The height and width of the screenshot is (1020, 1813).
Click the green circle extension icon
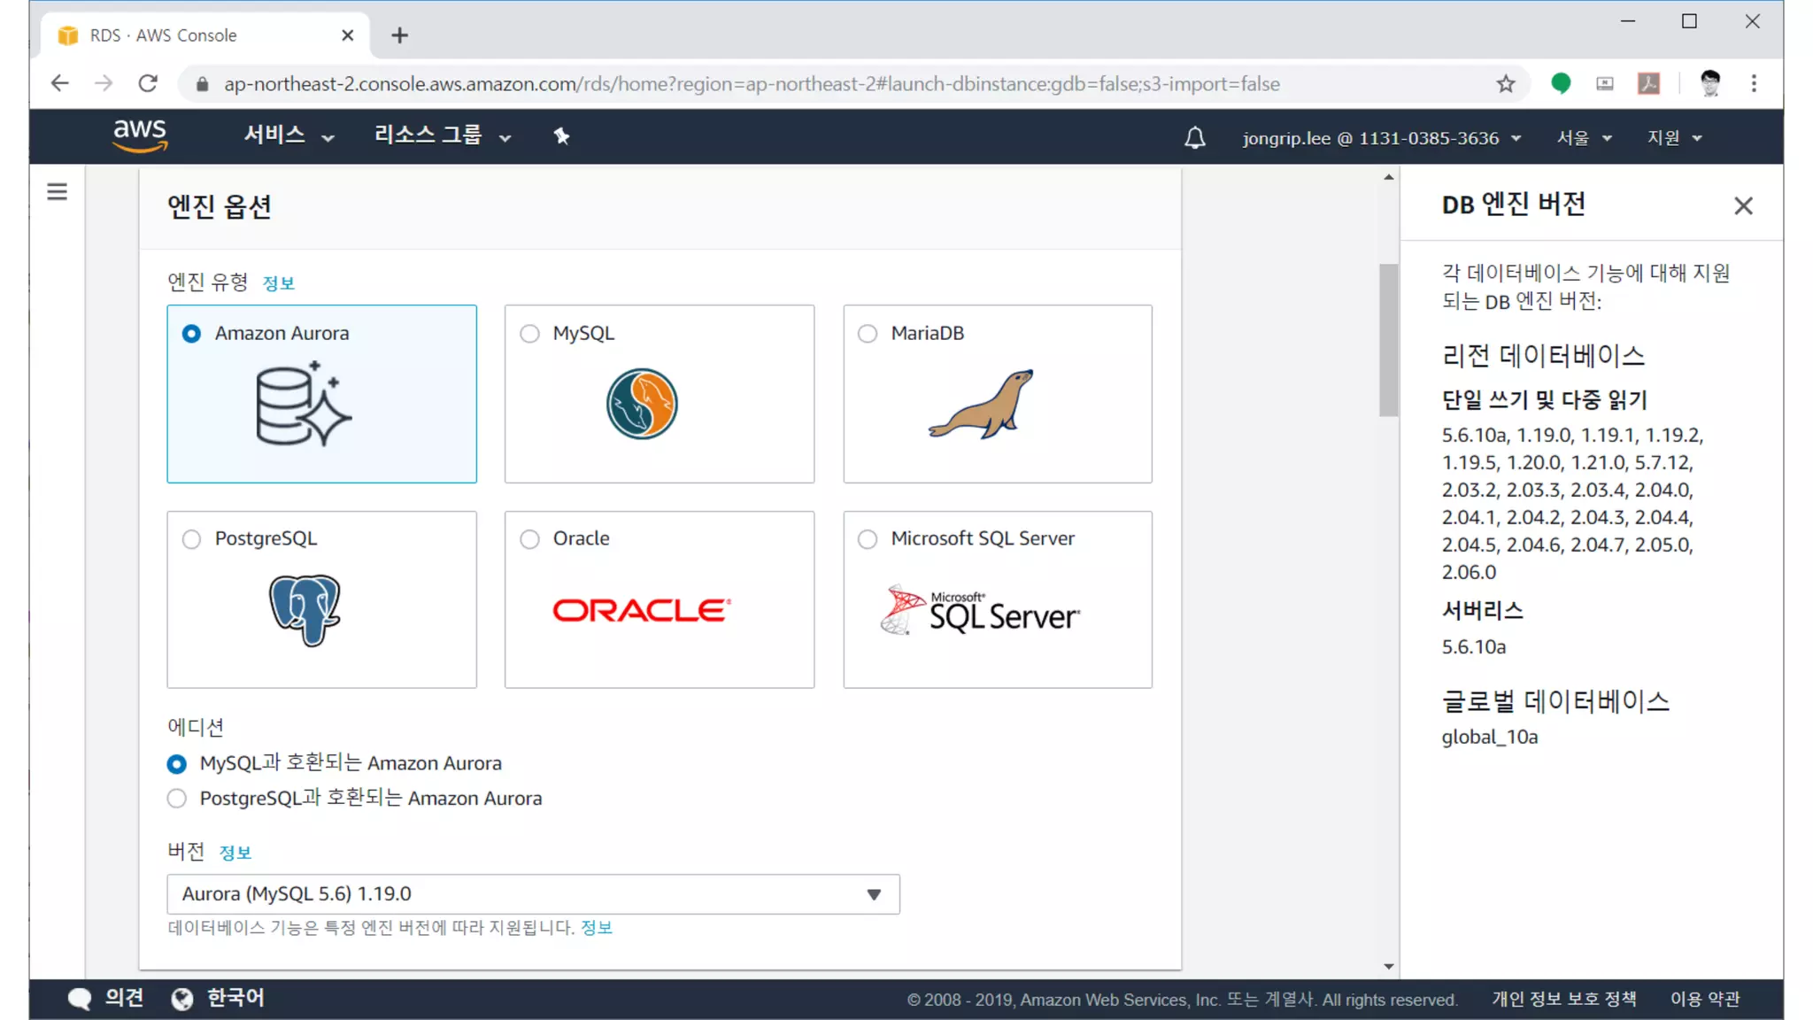(1561, 83)
